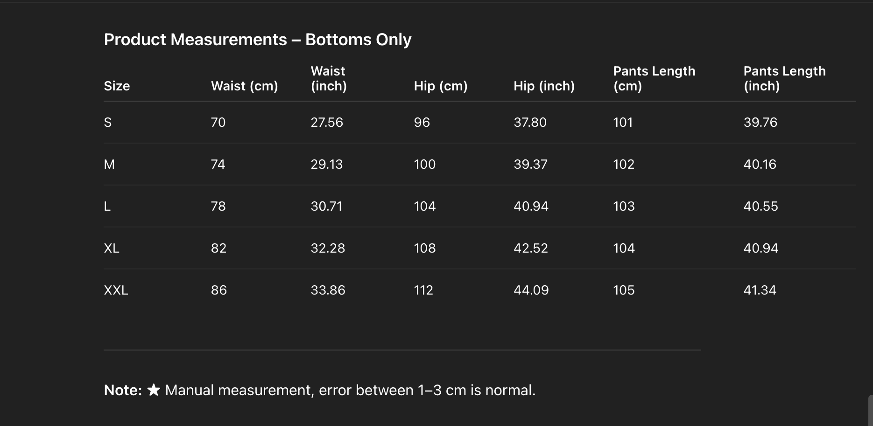Click the bold Note: label

click(123, 390)
